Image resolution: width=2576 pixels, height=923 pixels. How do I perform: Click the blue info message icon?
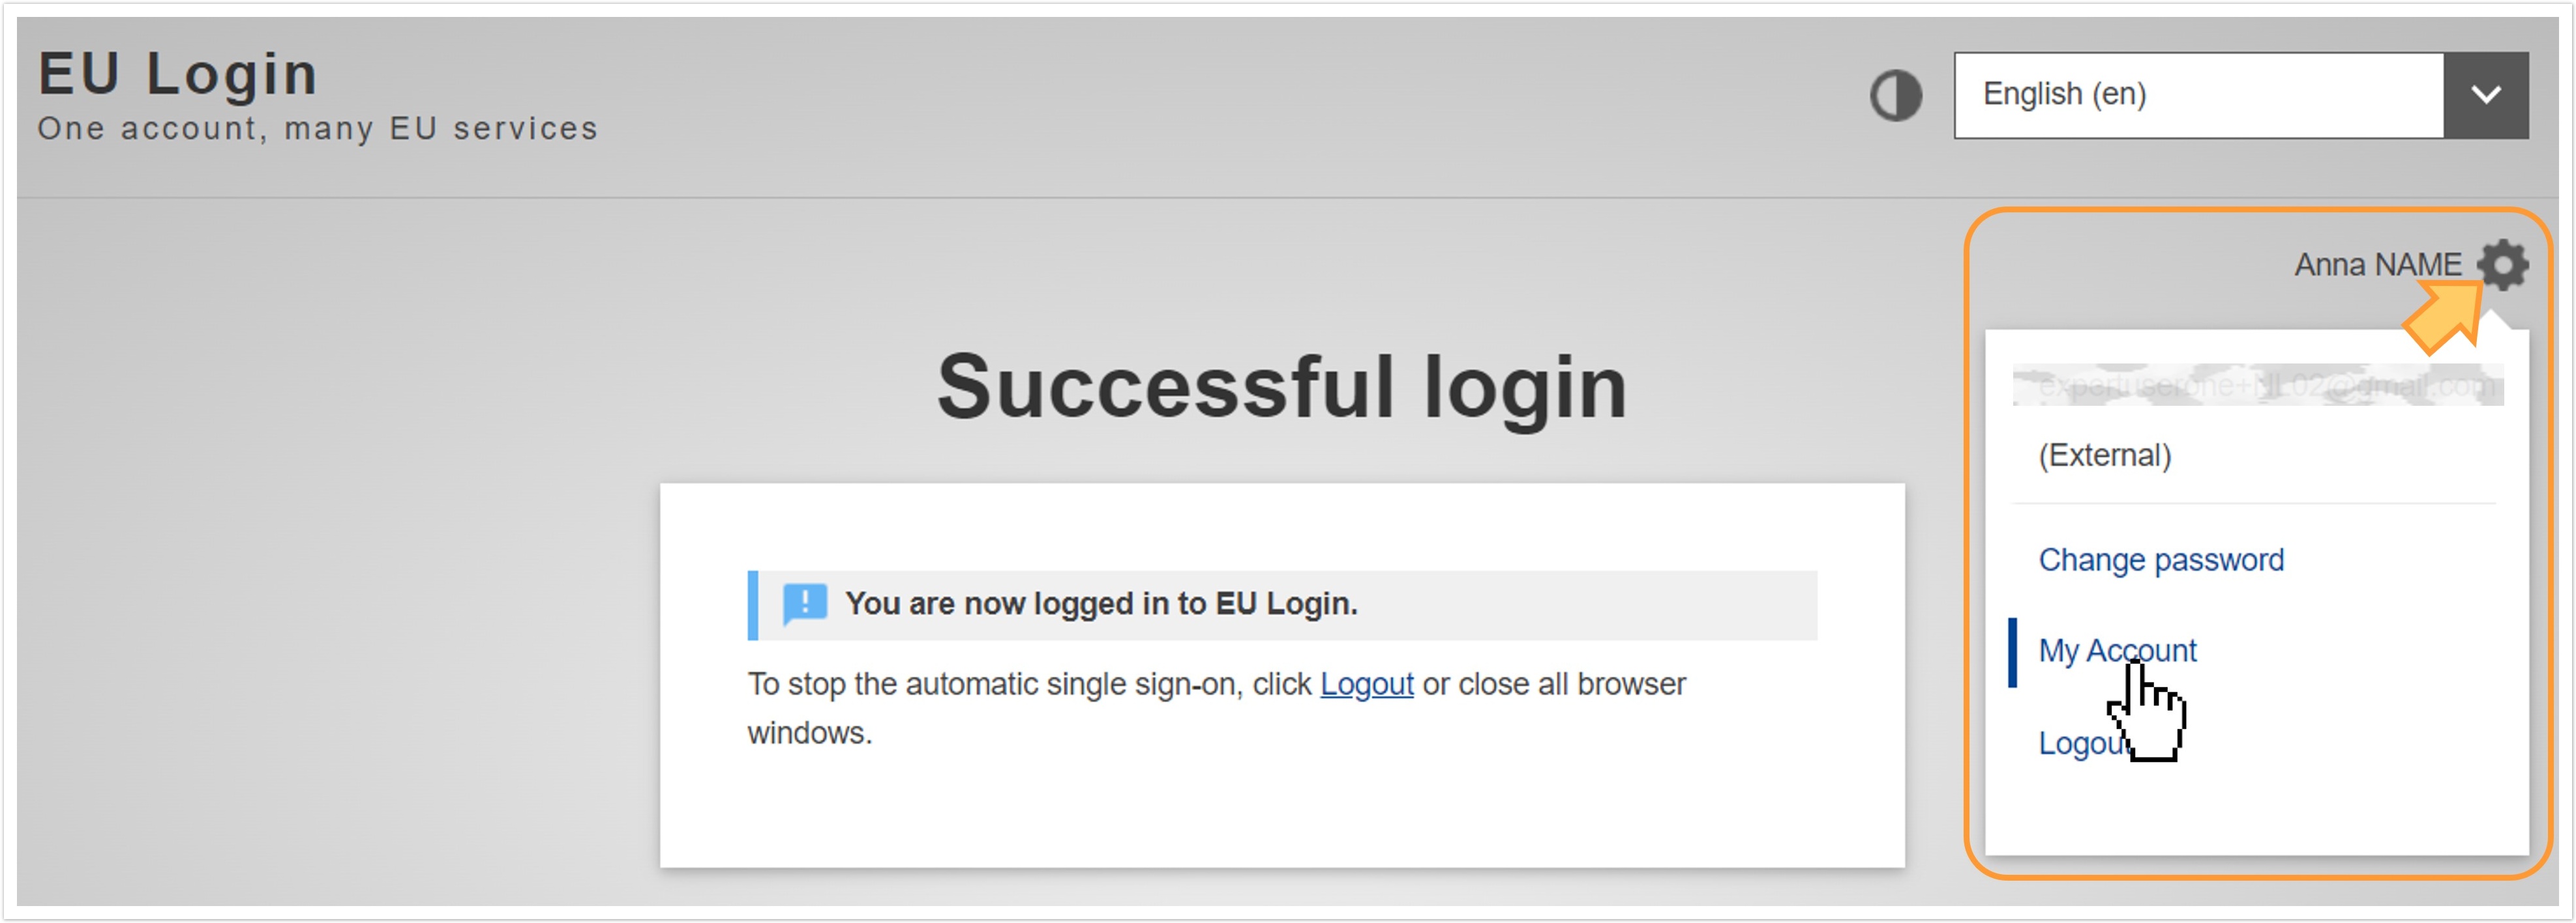point(804,603)
